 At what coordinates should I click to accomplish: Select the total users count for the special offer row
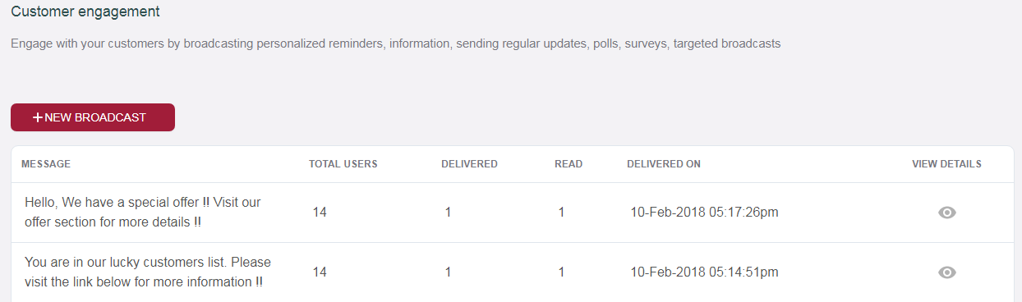(x=320, y=213)
